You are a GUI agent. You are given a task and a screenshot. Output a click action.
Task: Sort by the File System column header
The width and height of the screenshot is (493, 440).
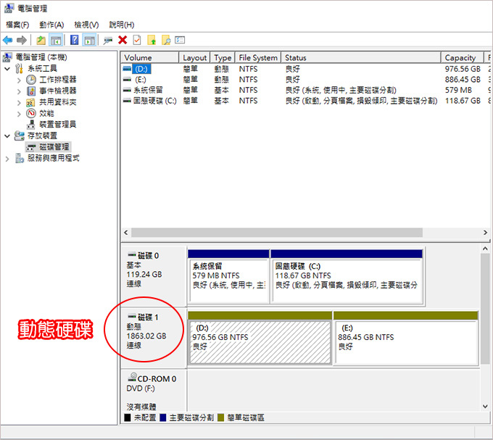click(x=258, y=57)
